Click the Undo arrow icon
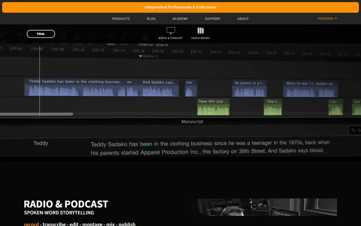Image resolution: width=361 pixels, height=226 pixels. click(x=111, y=37)
